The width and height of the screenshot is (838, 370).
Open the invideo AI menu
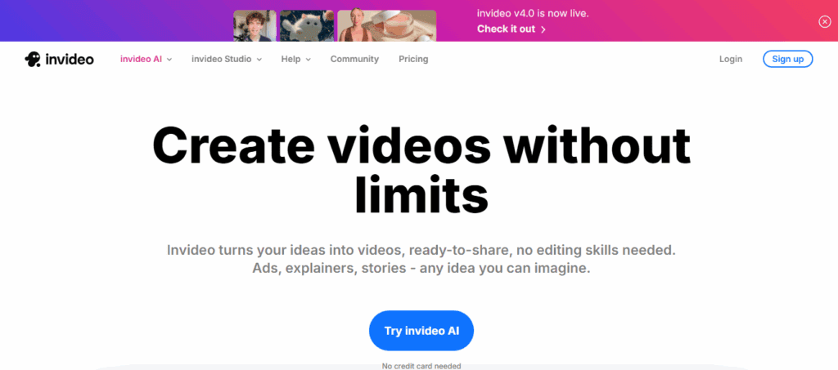coord(141,59)
